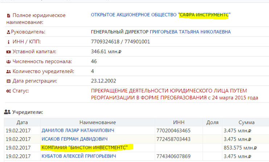Click the group icon beside Численность персонала
Screen dimensions: 269x162
point(8,62)
